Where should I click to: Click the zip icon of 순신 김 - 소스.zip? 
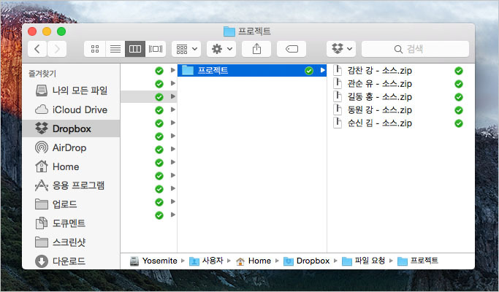[338, 123]
